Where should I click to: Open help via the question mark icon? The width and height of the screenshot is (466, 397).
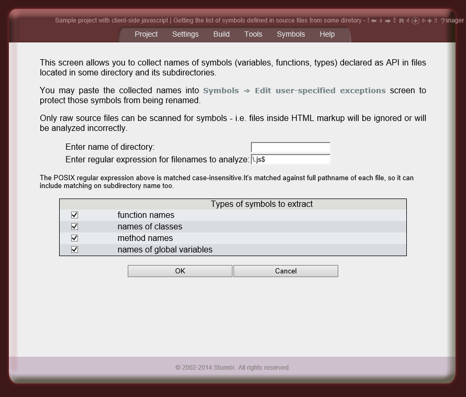pos(442,21)
